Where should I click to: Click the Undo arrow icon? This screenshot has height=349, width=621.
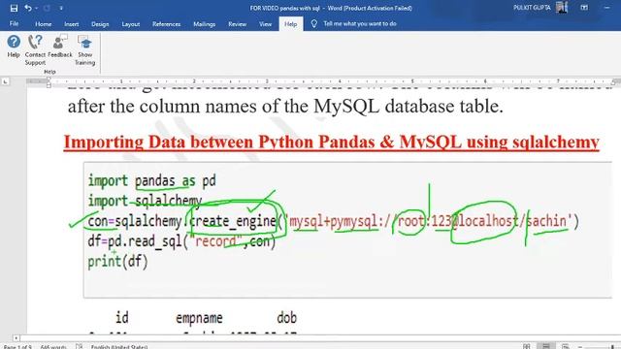pos(28,8)
